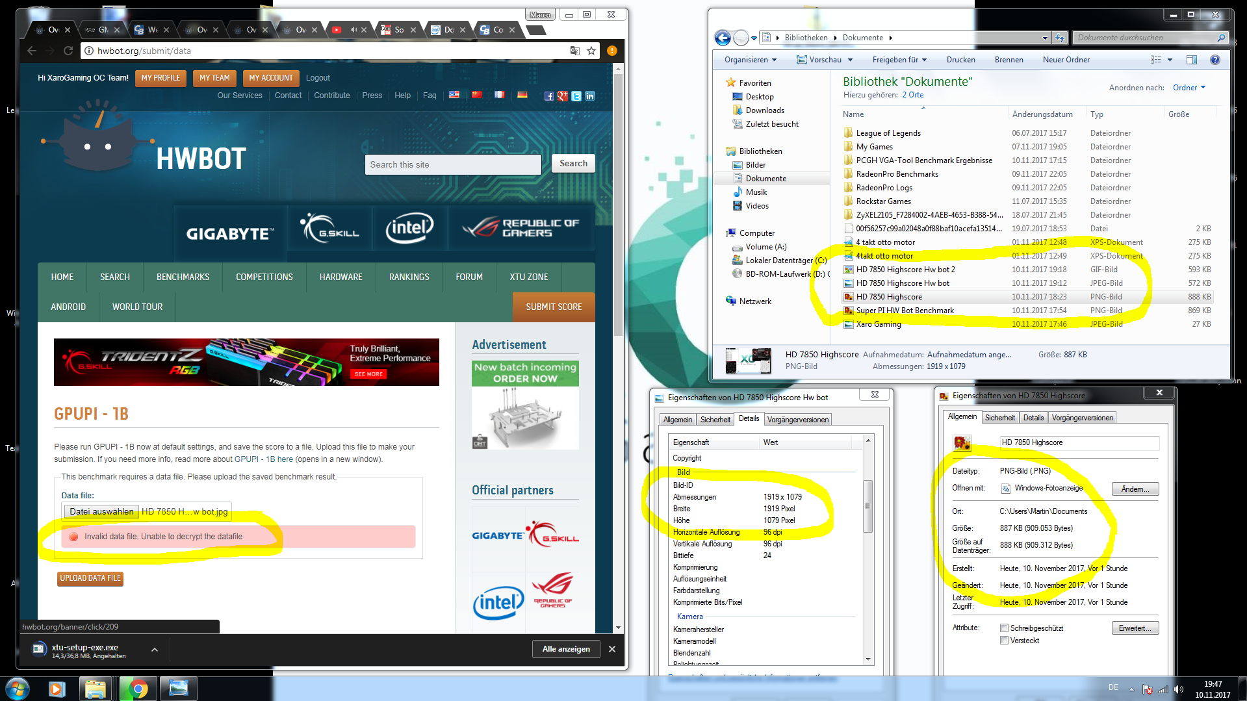The width and height of the screenshot is (1247, 701).
Task: Switch to Sicherheit tab in Hw bot properties
Action: [715, 420]
